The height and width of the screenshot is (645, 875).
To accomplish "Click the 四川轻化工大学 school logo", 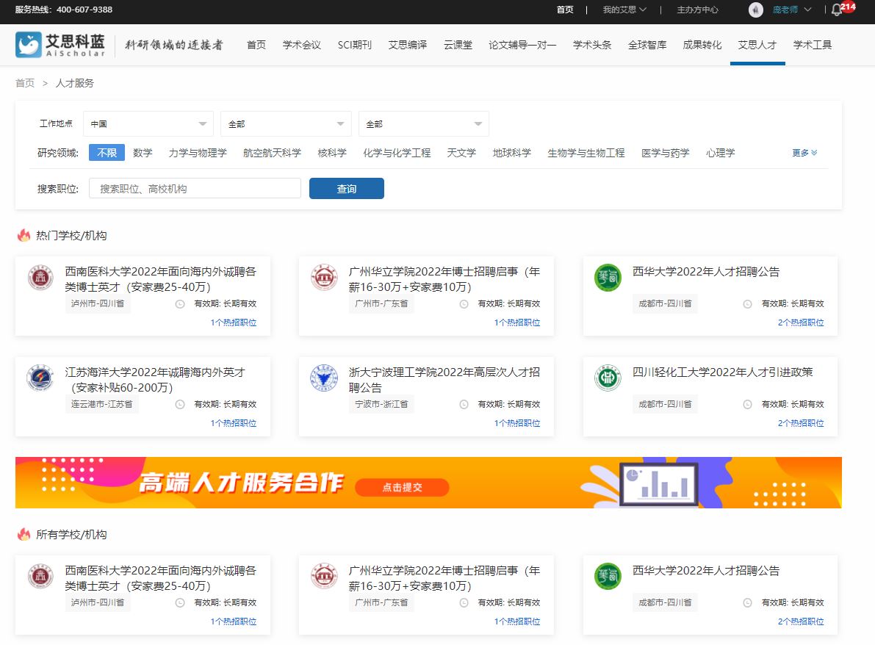I will (608, 378).
